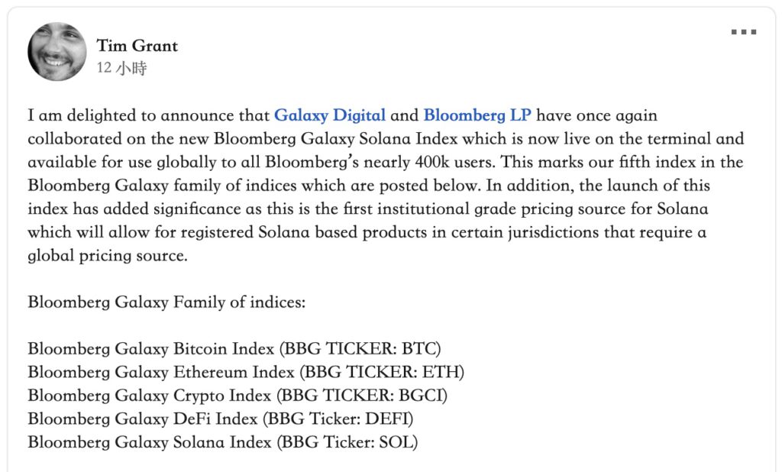Click the 'BBG TICKER: BTC' text

tap(360, 348)
